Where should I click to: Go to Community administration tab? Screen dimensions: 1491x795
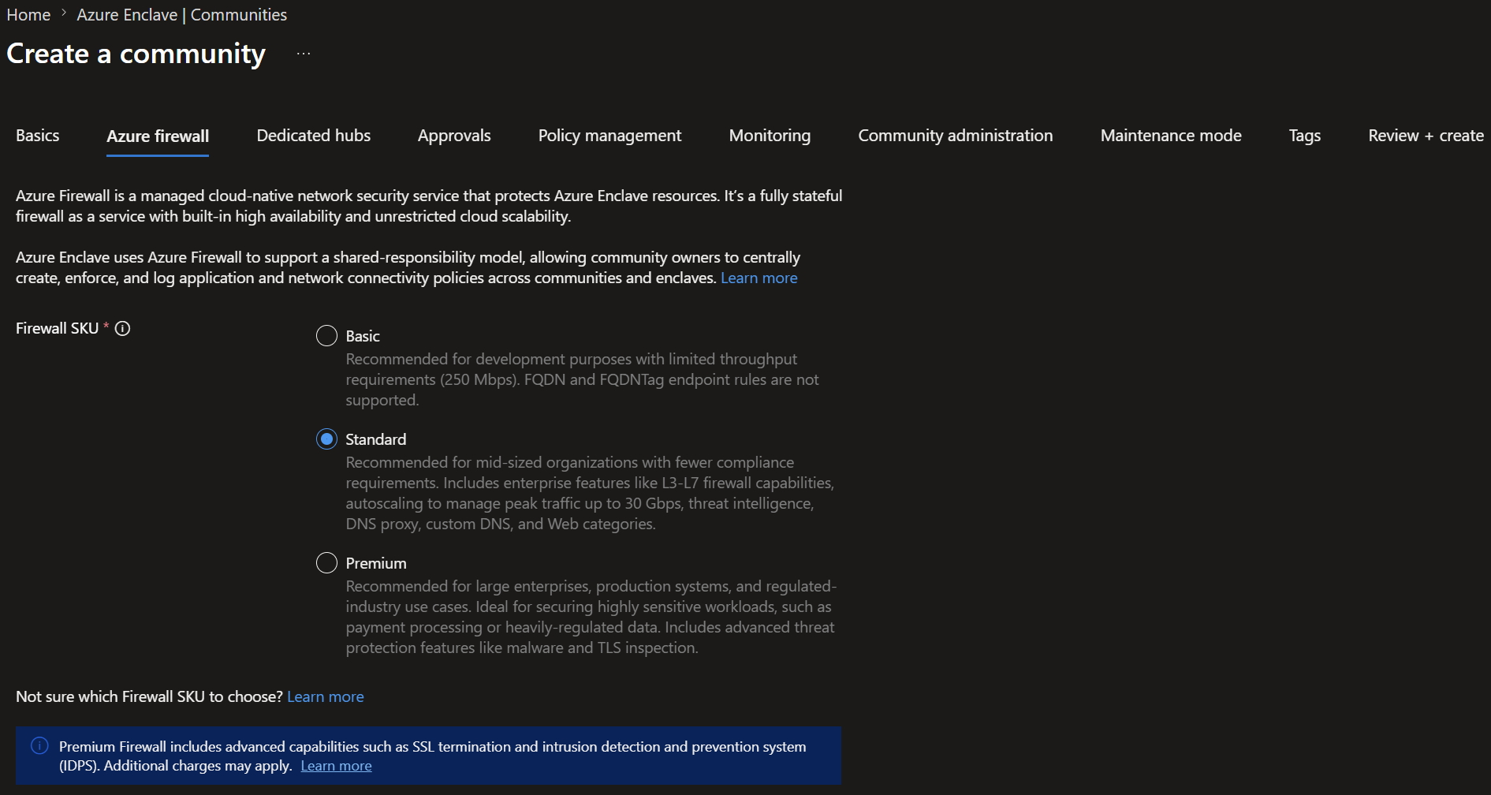click(x=956, y=136)
